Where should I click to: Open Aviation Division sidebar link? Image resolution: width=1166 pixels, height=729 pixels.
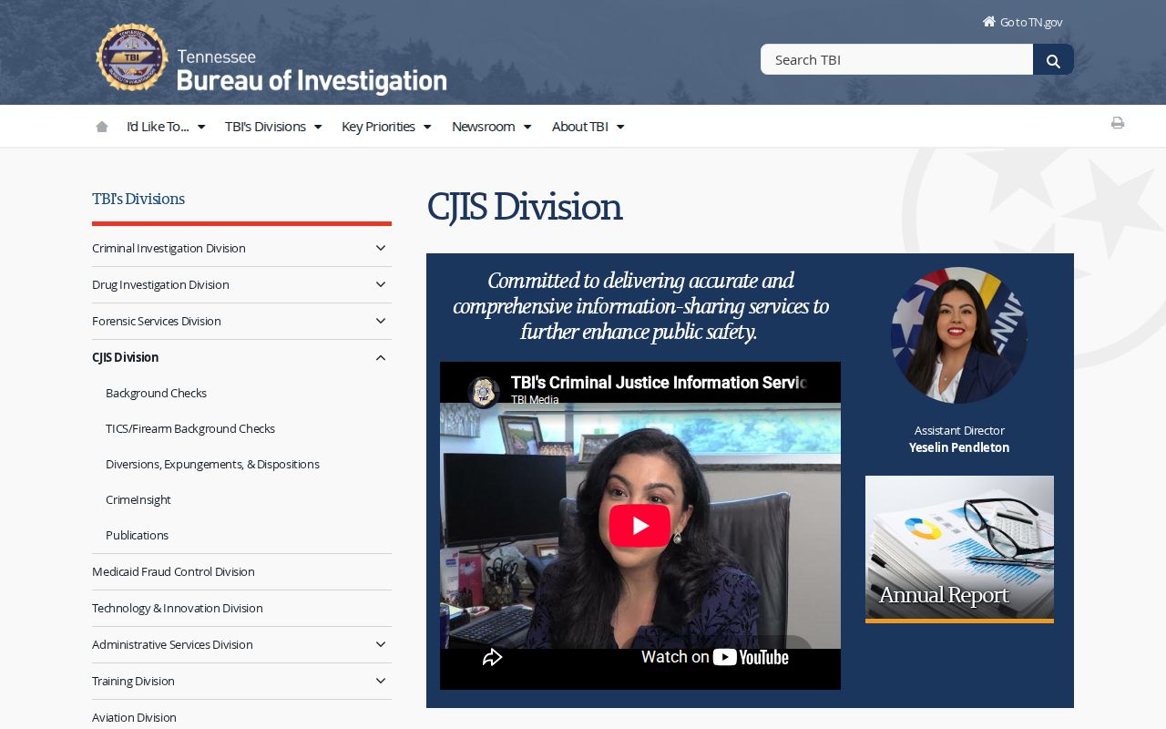click(x=134, y=717)
